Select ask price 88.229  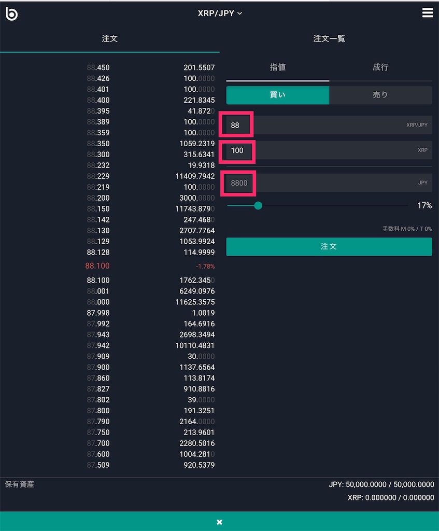tap(98, 176)
